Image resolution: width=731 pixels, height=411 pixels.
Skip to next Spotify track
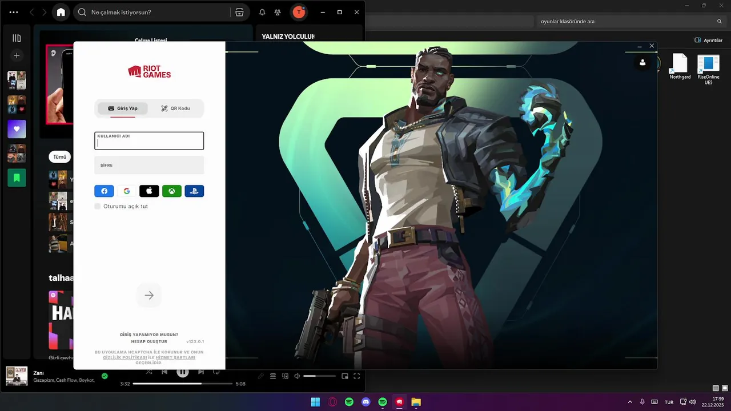point(200,372)
